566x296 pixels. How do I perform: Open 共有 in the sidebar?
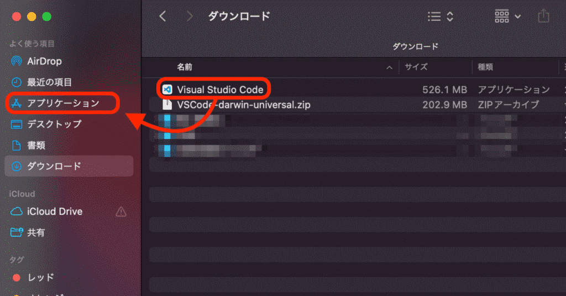(28, 232)
